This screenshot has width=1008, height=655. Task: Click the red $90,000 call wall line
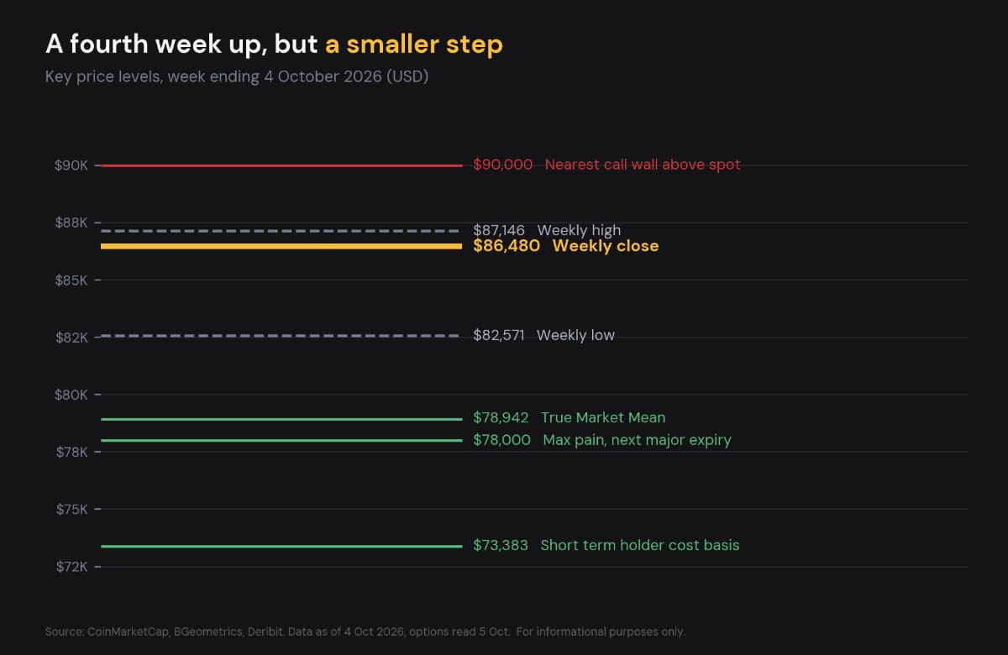pyautogui.click(x=281, y=165)
